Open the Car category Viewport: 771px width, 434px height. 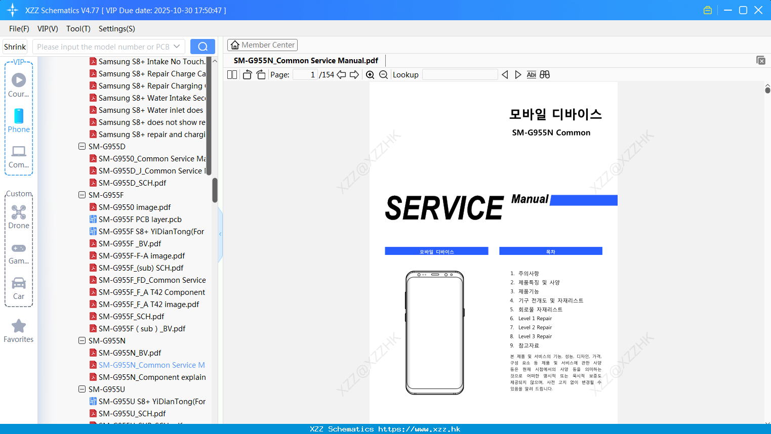point(19,288)
